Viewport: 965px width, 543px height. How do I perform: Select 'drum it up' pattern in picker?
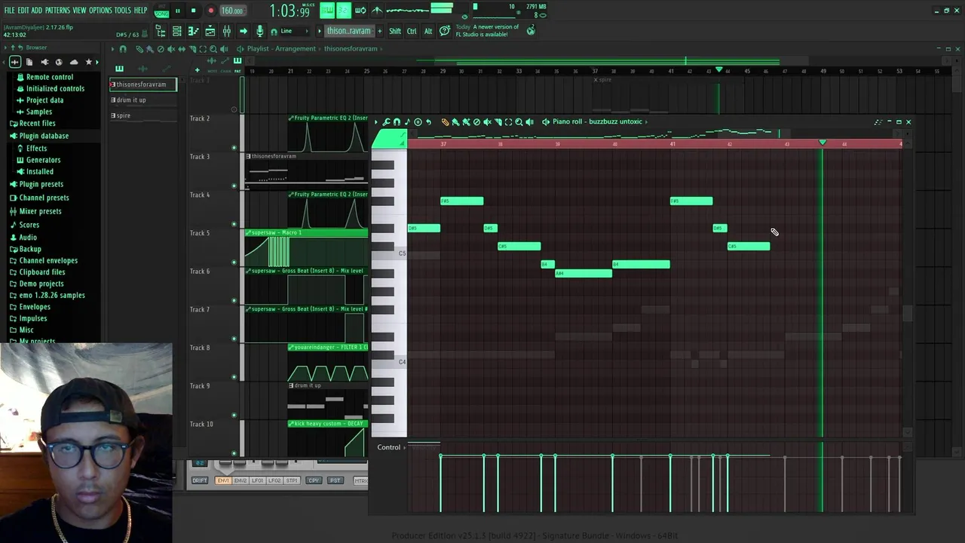point(142,100)
